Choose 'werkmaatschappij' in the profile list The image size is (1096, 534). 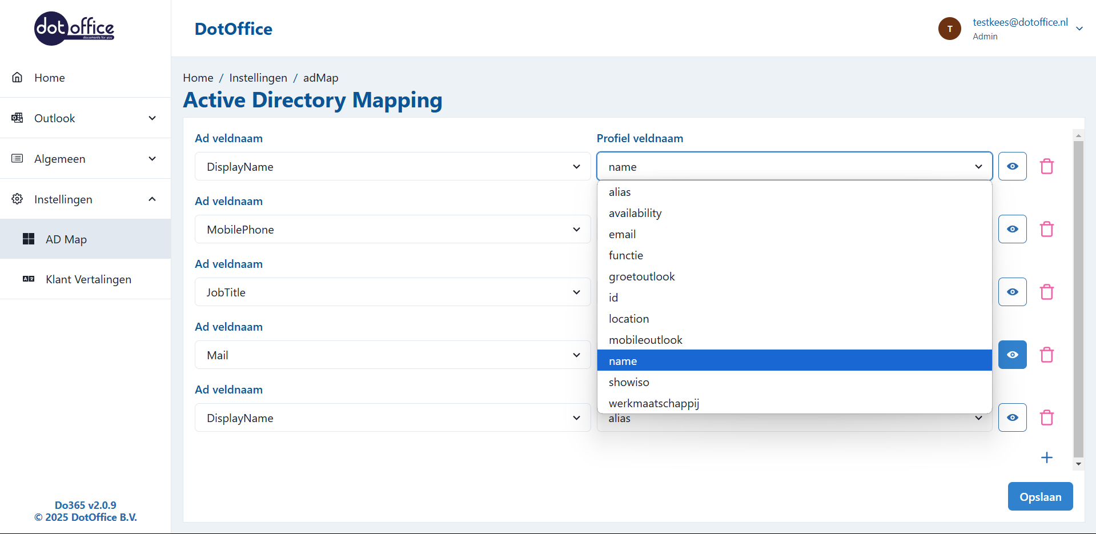coord(653,403)
